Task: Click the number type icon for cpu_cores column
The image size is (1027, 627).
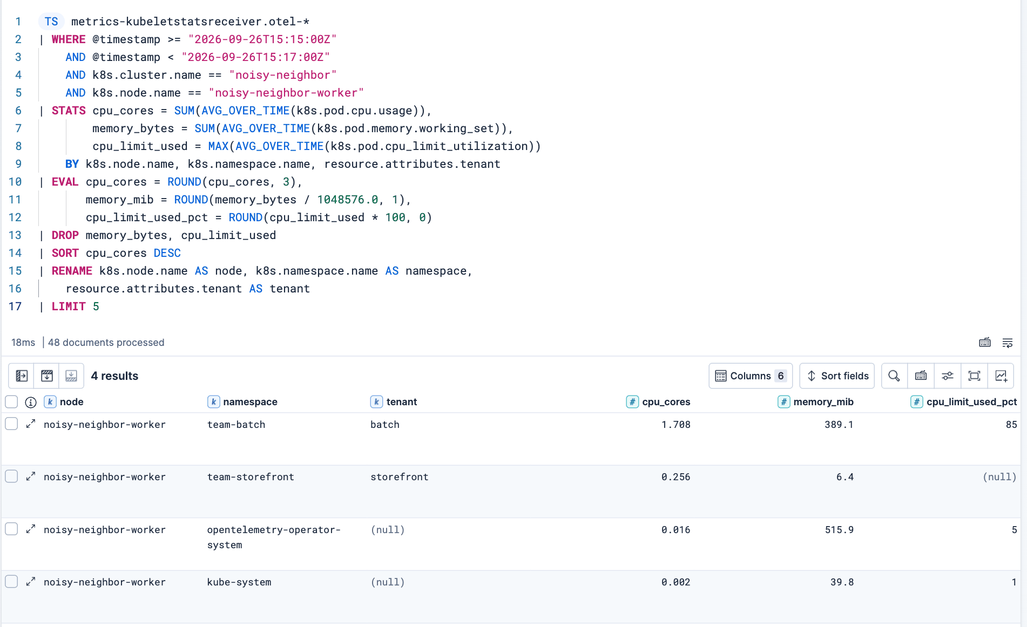Action: [632, 402]
